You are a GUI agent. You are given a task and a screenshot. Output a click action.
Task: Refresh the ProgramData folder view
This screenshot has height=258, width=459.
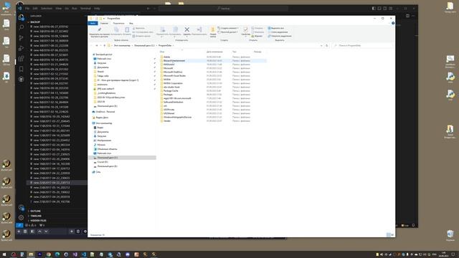pos(327,46)
